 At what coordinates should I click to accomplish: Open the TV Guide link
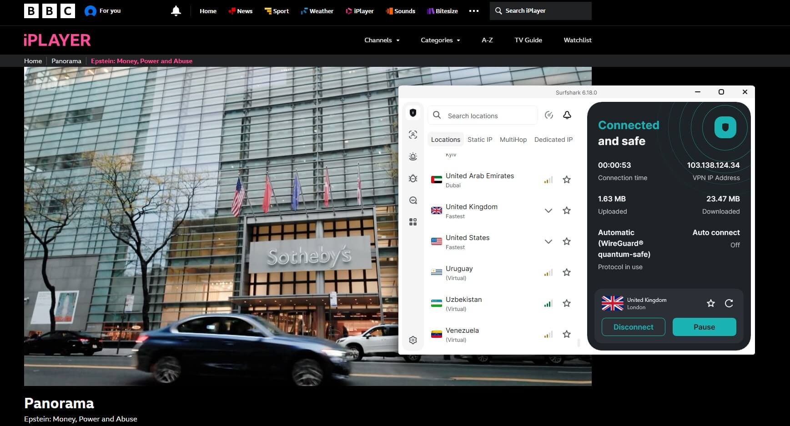pos(528,40)
